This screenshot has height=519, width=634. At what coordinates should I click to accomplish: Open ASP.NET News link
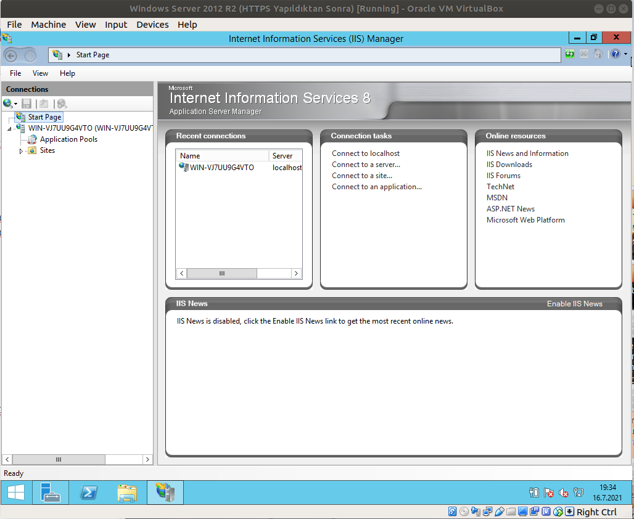point(510,209)
